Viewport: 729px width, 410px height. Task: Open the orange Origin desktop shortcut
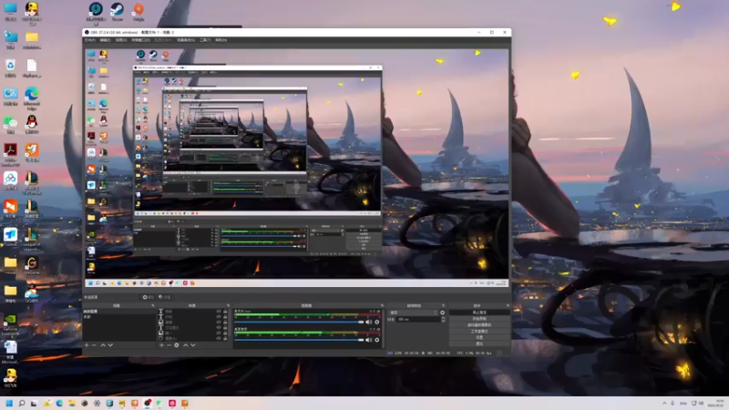[139, 12]
